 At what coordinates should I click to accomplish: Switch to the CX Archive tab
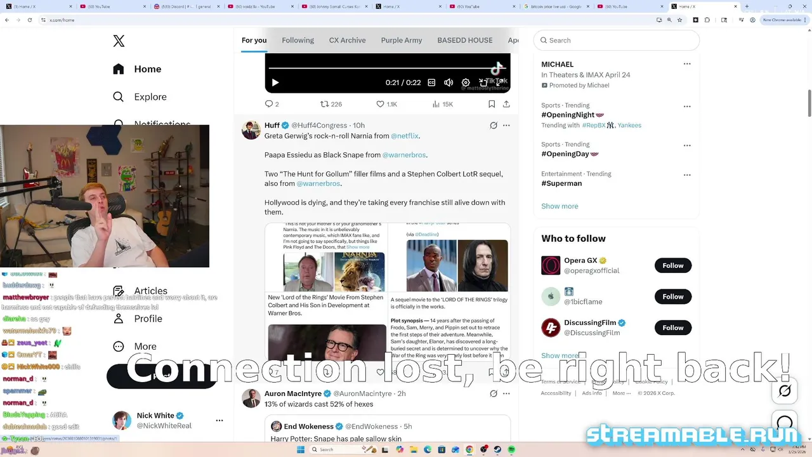(347, 40)
